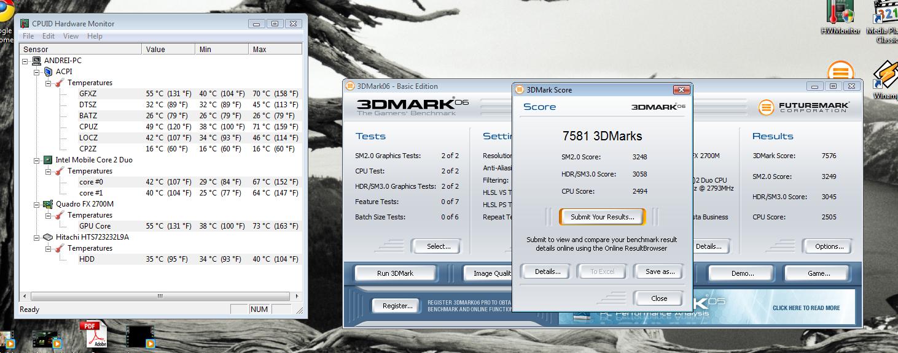Click the ACPI shield icon
This screenshot has width=898, height=353.
[49, 72]
